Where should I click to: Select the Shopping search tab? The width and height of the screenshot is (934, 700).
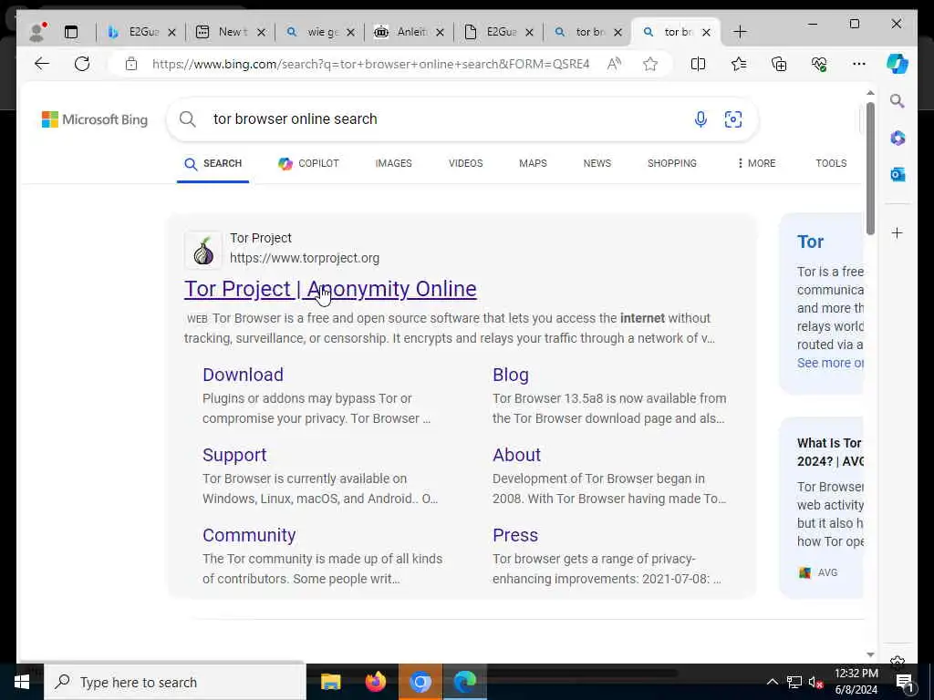[x=672, y=163]
